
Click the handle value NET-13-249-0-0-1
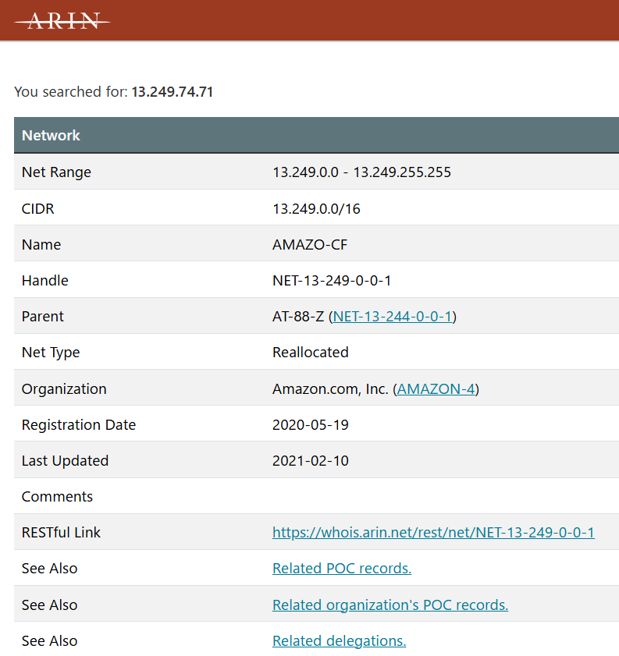coord(332,281)
